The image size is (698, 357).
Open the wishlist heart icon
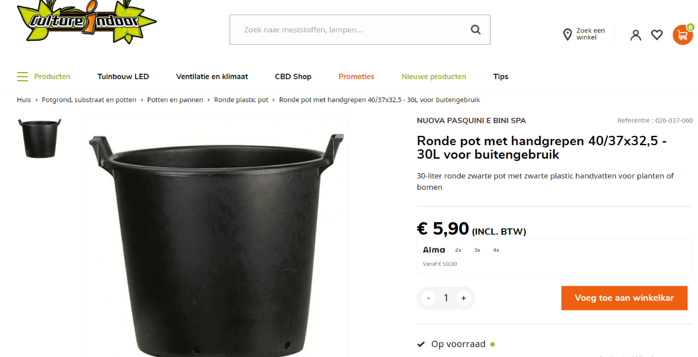coord(657,35)
